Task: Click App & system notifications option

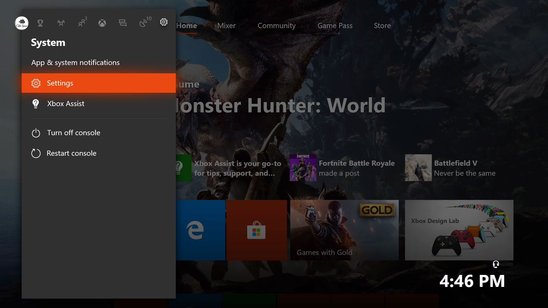Action: tap(75, 62)
